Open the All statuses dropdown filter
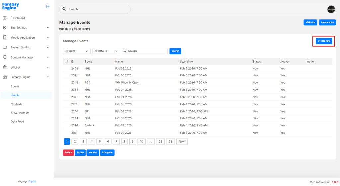Viewport: 340px width, 186px height. click(x=106, y=51)
